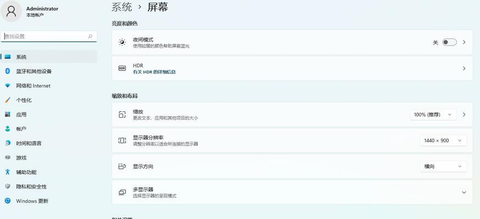Open 蓝牙和其他设备 in the sidebar
This screenshot has height=219, width=480.
[49, 71]
